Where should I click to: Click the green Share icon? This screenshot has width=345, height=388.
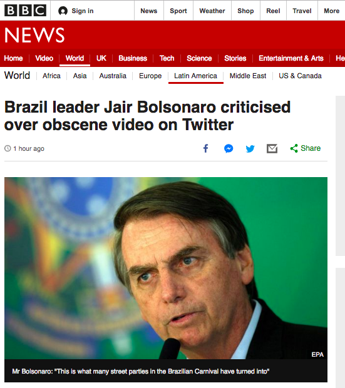point(294,148)
